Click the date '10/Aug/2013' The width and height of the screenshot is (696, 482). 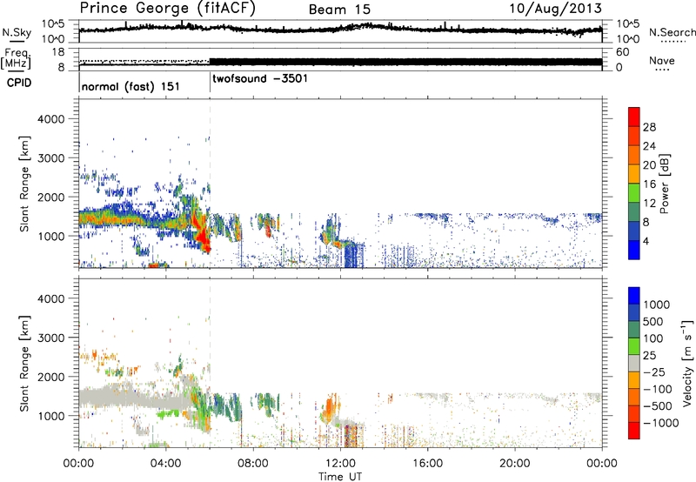click(556, 8)
